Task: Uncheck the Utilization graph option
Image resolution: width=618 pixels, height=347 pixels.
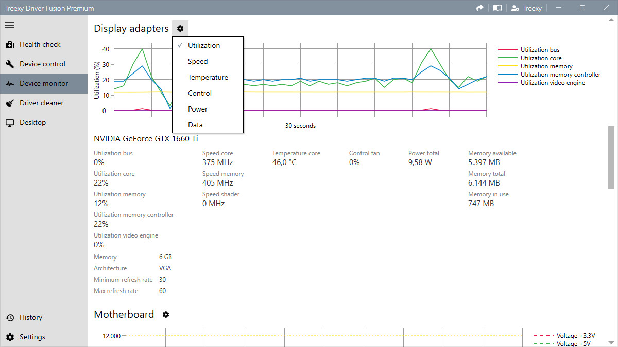Action: click(x=203, y=45)
